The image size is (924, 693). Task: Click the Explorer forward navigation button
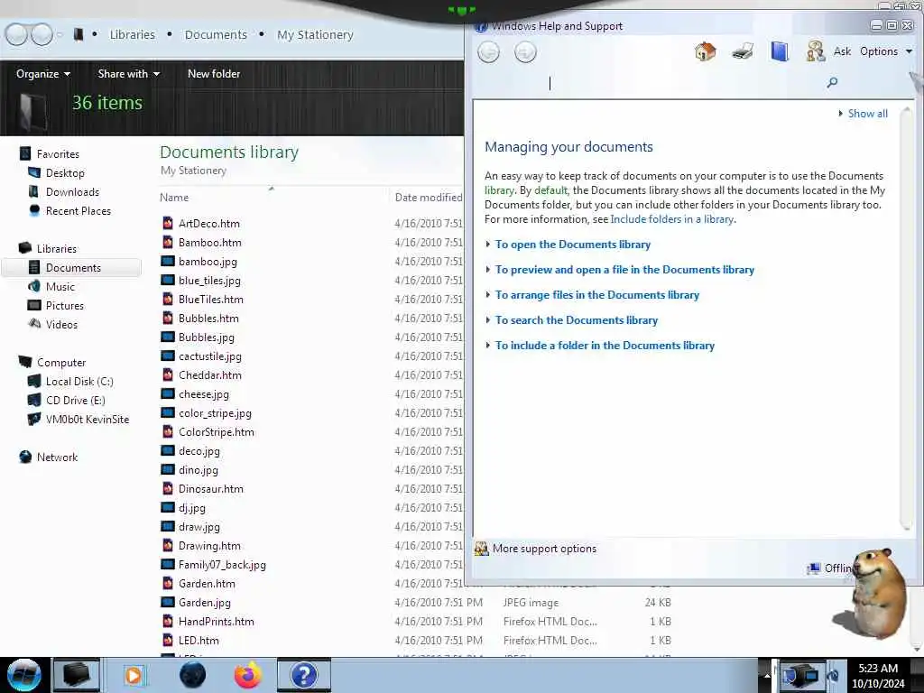(x=42, y=34)
